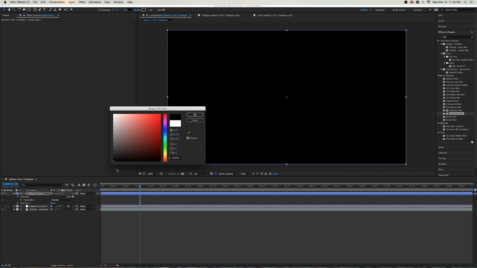Toggle the Preview checkbox
The height and width of the screenshot is (268, 477).
tap(188, 138)
